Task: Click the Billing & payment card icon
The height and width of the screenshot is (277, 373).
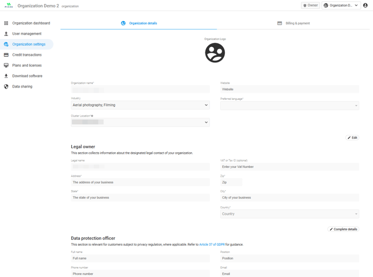Action: (279, 23)
